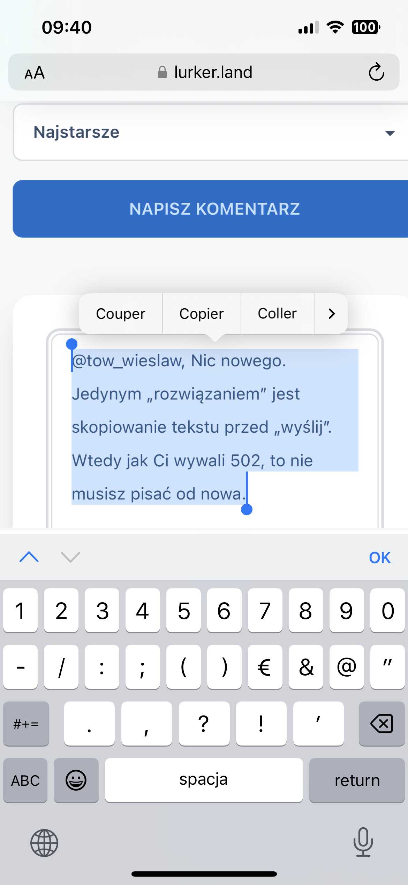Screen dimensions: 408x885
Task: Expand the Najstarsze sort dropdown
Action: click(210, 132)
